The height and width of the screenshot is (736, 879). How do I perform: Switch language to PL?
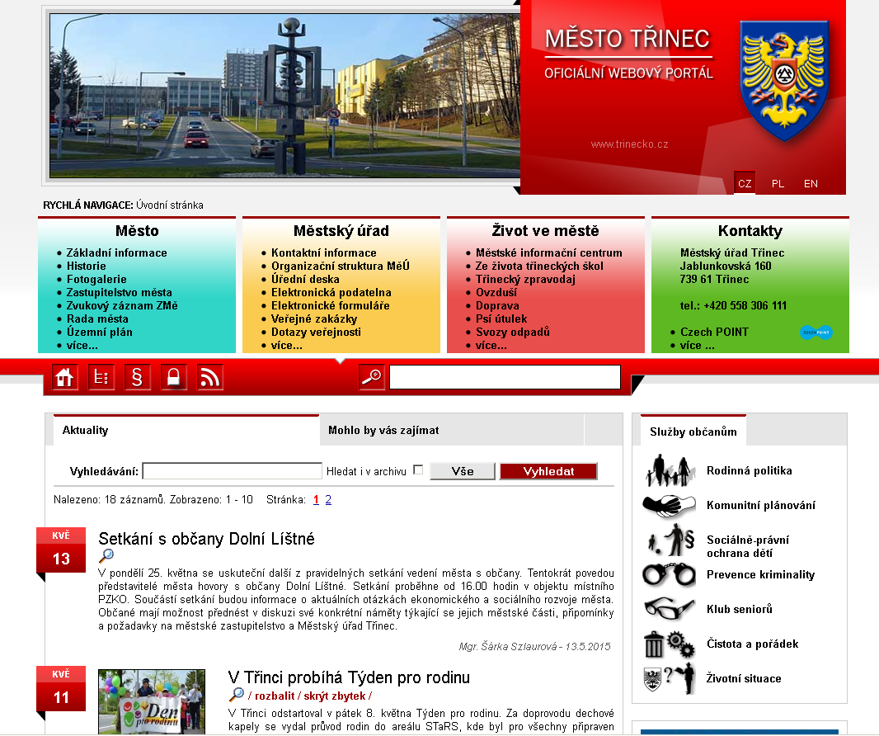coord(778,183)
